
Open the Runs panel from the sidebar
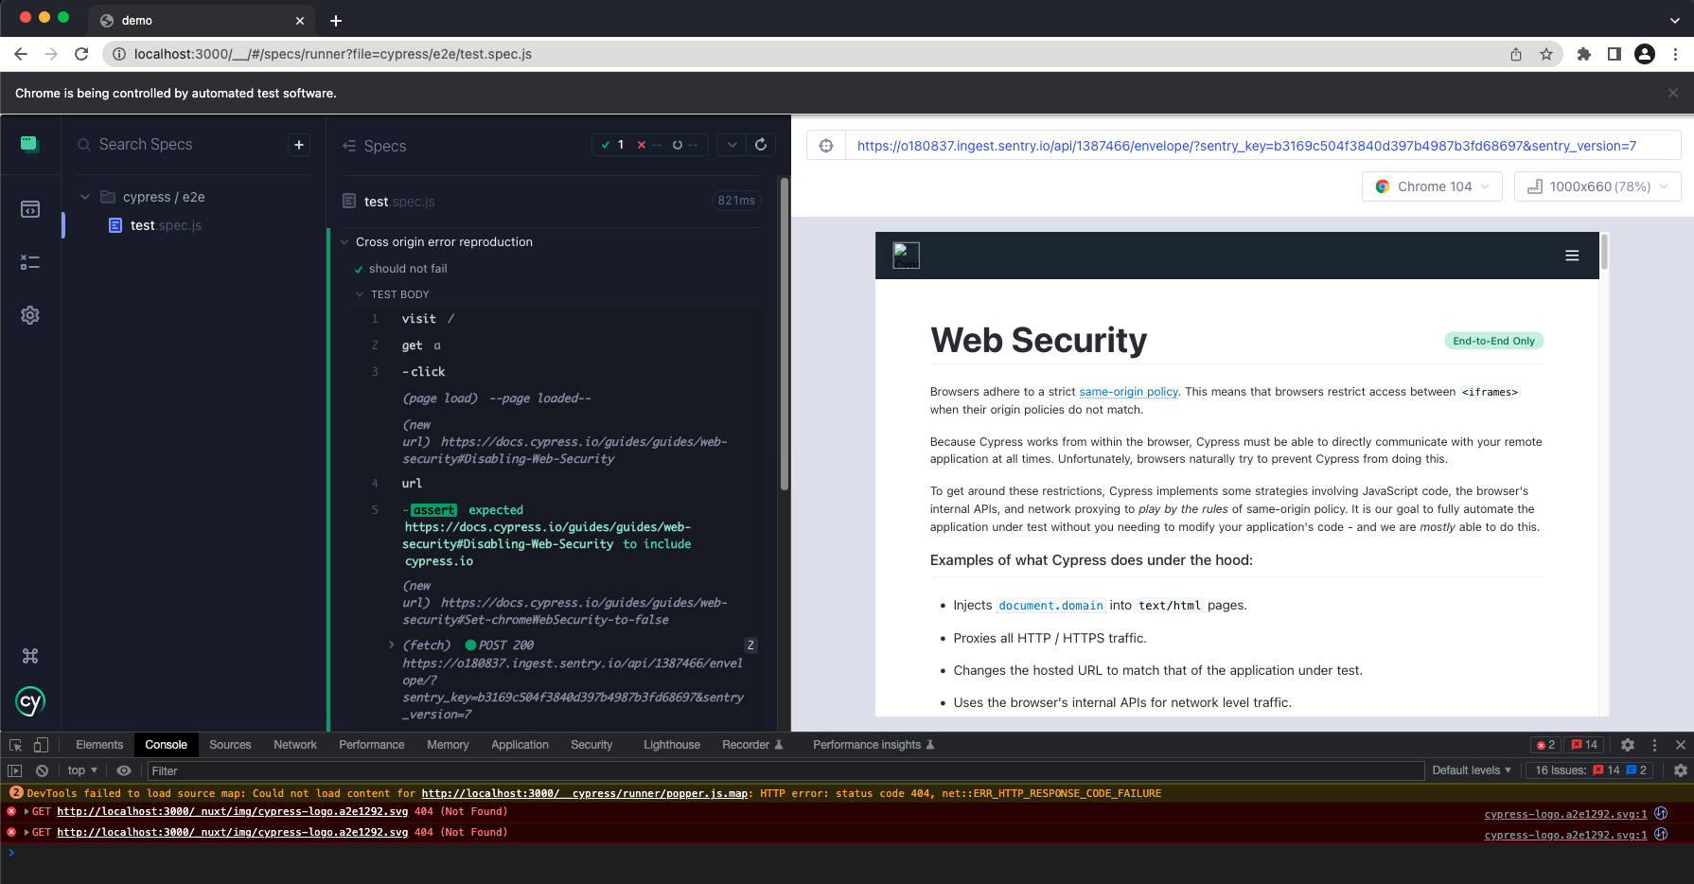coord(30,262)
